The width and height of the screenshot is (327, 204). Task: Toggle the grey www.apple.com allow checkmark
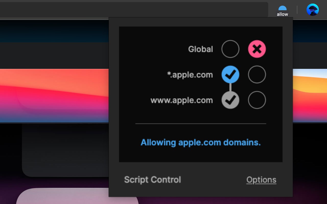[x=230, y=100]
